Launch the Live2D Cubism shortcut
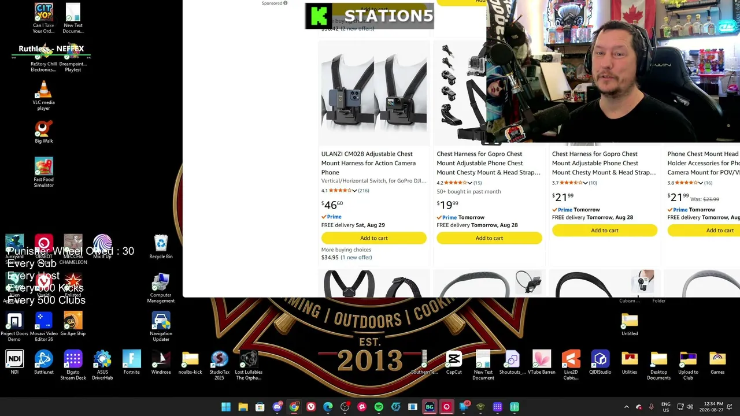740x416 pixels. (x=571, y=366)
